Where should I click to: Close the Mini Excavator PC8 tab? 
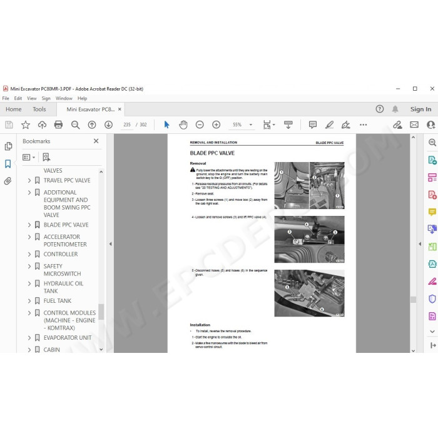(x=120, y=109)
